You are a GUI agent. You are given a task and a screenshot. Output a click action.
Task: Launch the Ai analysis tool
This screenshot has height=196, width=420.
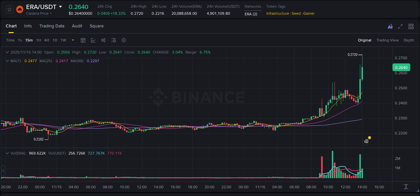390,26
